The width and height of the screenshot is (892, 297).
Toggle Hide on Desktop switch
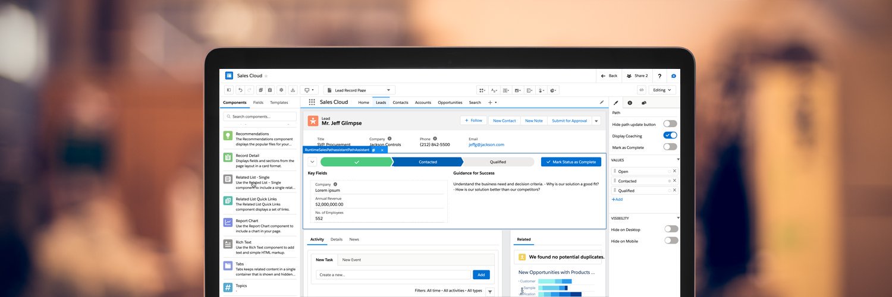pyautogui.click(x=671, y=229)
